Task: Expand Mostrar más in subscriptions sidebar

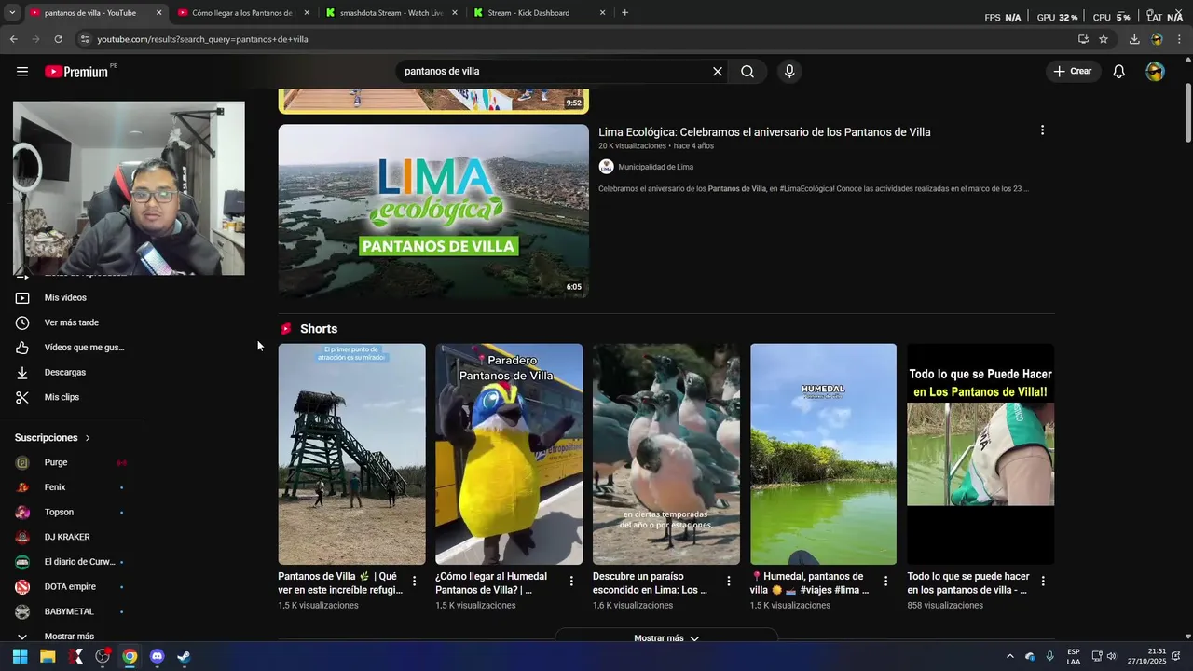Action: tap(69, 637)
